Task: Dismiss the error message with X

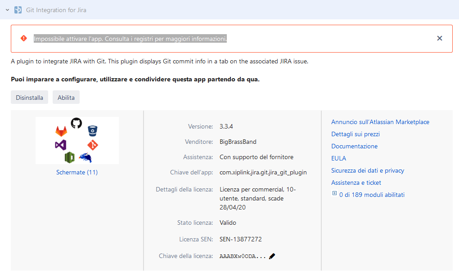Action: [x=439, y=38]
